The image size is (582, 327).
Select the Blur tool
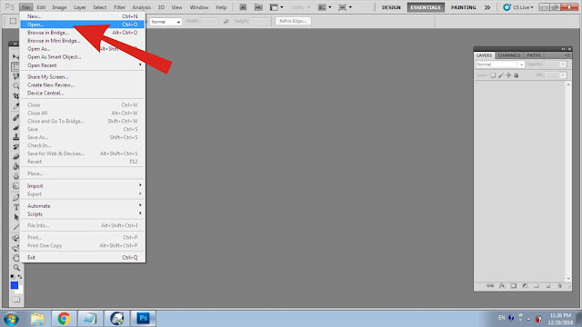[x=15, y=176]
